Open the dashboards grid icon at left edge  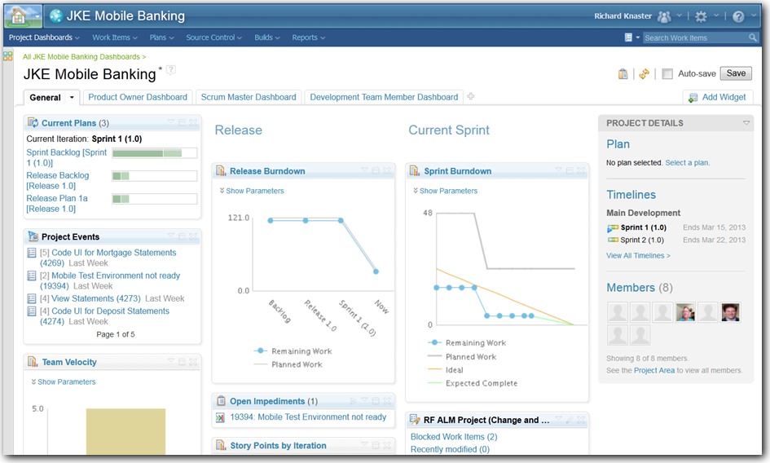[x=8, y=56]
